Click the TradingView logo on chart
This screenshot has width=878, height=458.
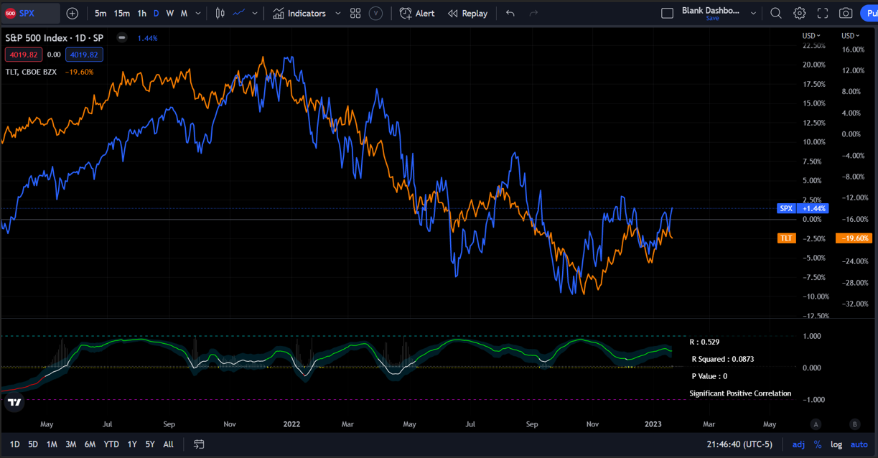click(x=14, y=402)
